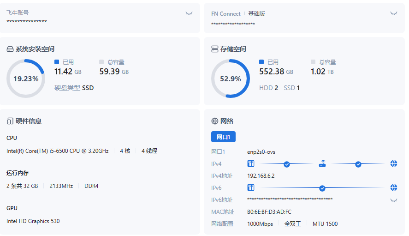The width and height of the screenshot is (409, 236).
Task: Click the 存储空间 storage icon
Action: 215,49
